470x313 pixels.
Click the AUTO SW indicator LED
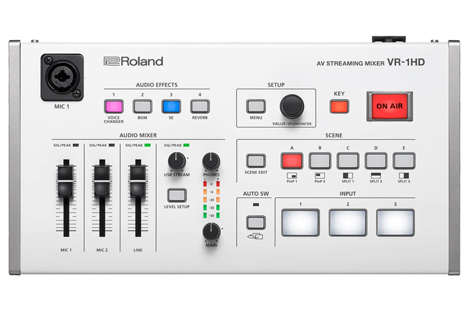point(256,205)
